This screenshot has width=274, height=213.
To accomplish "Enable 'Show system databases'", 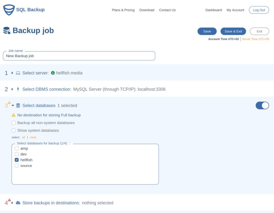I will [14, 130].
